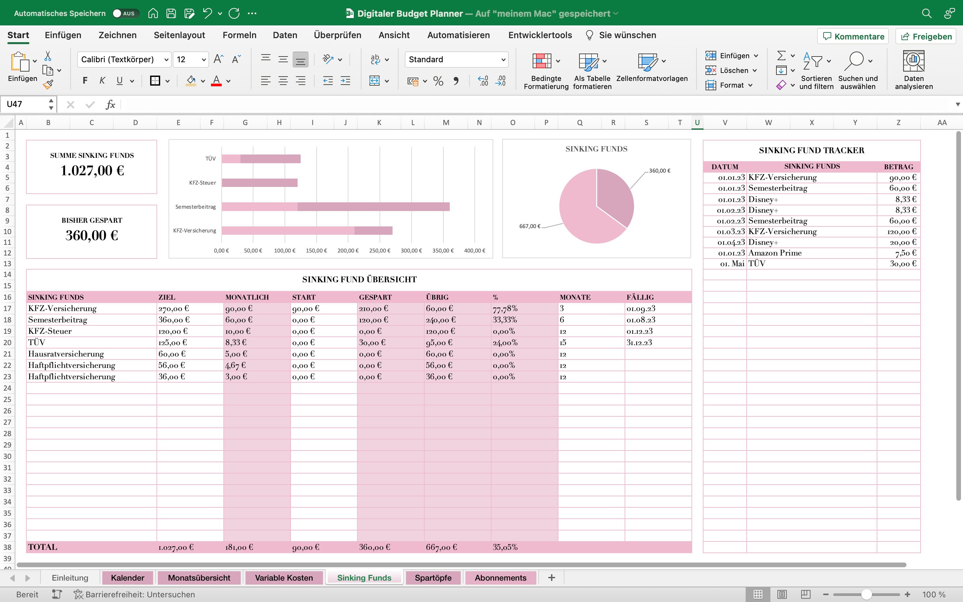Click Barrierefreiheit: Untersuchen in status bar

coord(134,594)
